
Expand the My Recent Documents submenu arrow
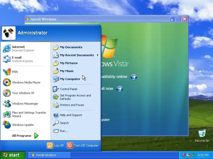(x=97, y=55)
